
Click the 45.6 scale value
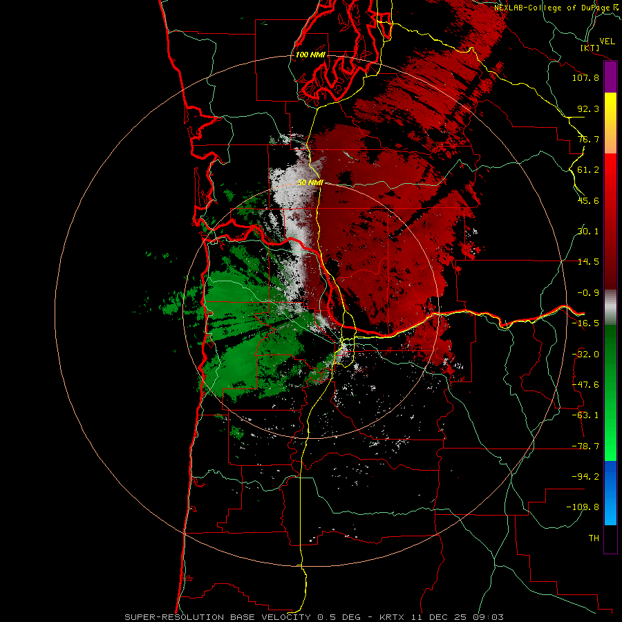click(x=588, y=200)
